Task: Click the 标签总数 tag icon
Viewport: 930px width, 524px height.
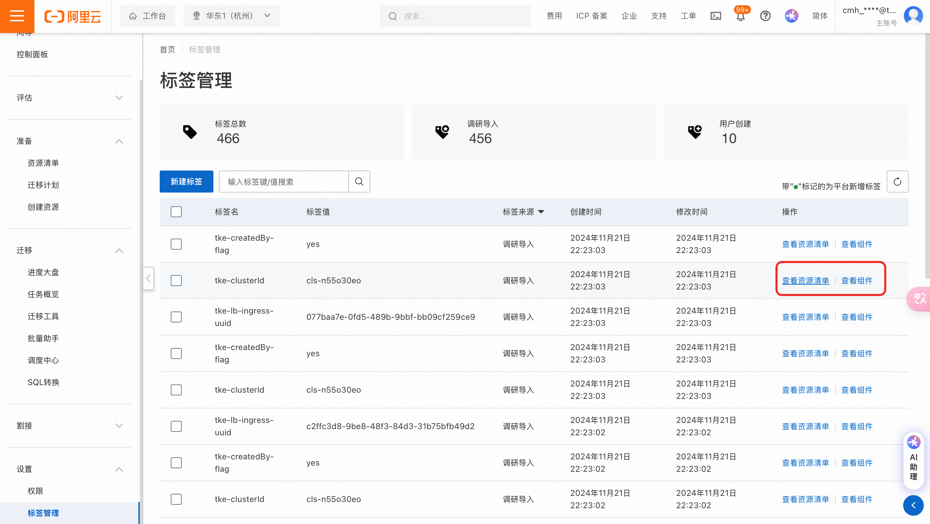Action: tap(190, 132)
